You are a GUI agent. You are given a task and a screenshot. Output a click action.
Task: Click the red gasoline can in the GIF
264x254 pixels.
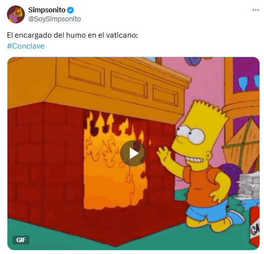255,227
